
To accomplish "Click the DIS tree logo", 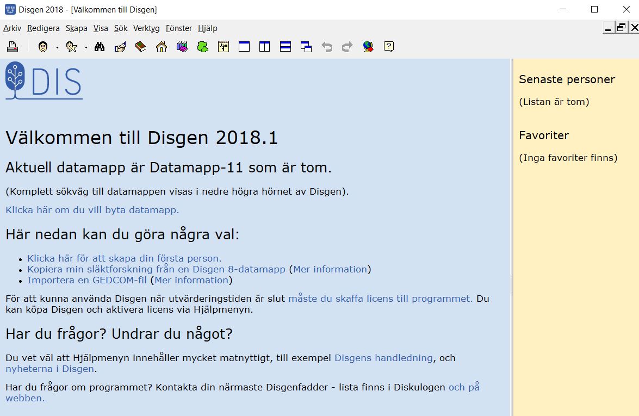I will coord(44,80).
